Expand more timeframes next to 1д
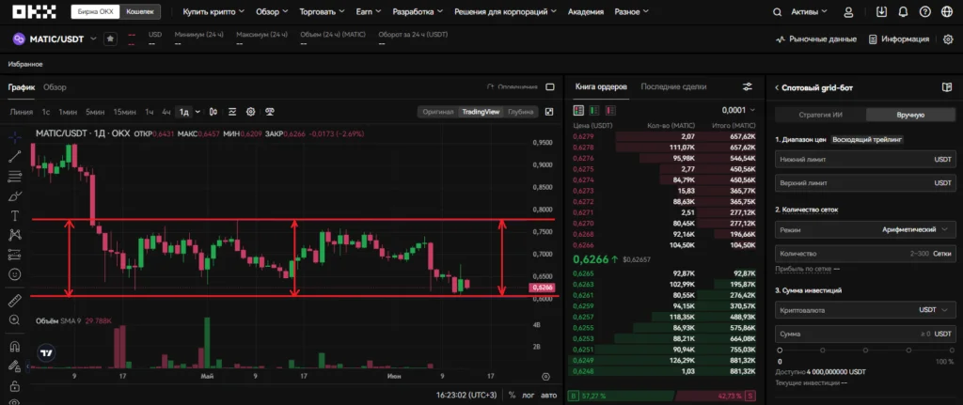The image size is (963, 405). click(197, 112)
